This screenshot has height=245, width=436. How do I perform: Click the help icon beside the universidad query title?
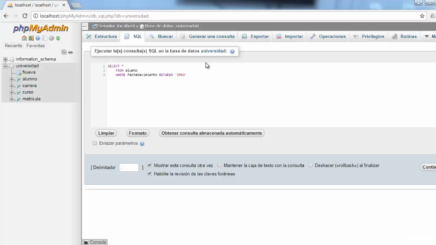pos(232,52)
